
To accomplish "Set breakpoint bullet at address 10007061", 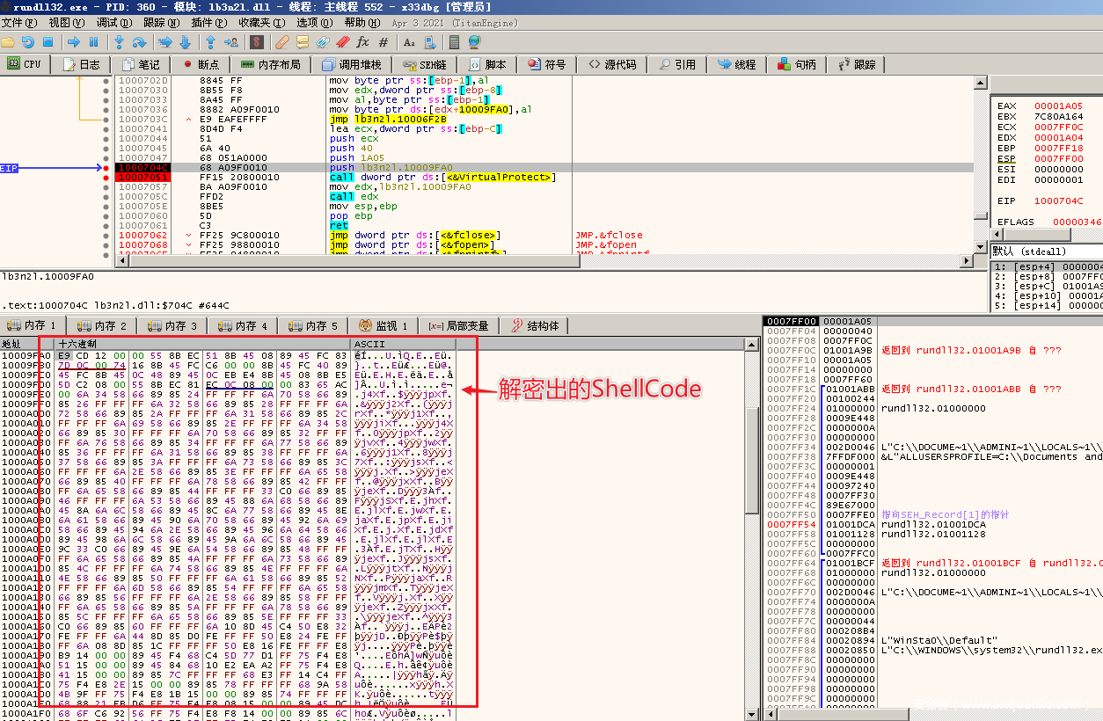I will tap(106, 225).
